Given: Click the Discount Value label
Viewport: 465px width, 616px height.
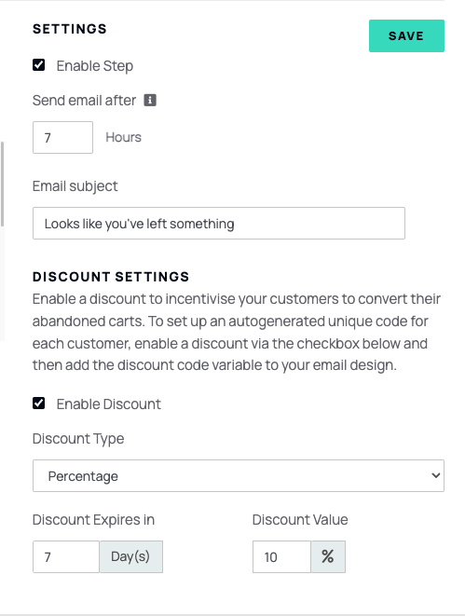Looking at the screenshot, I should 300,520.
